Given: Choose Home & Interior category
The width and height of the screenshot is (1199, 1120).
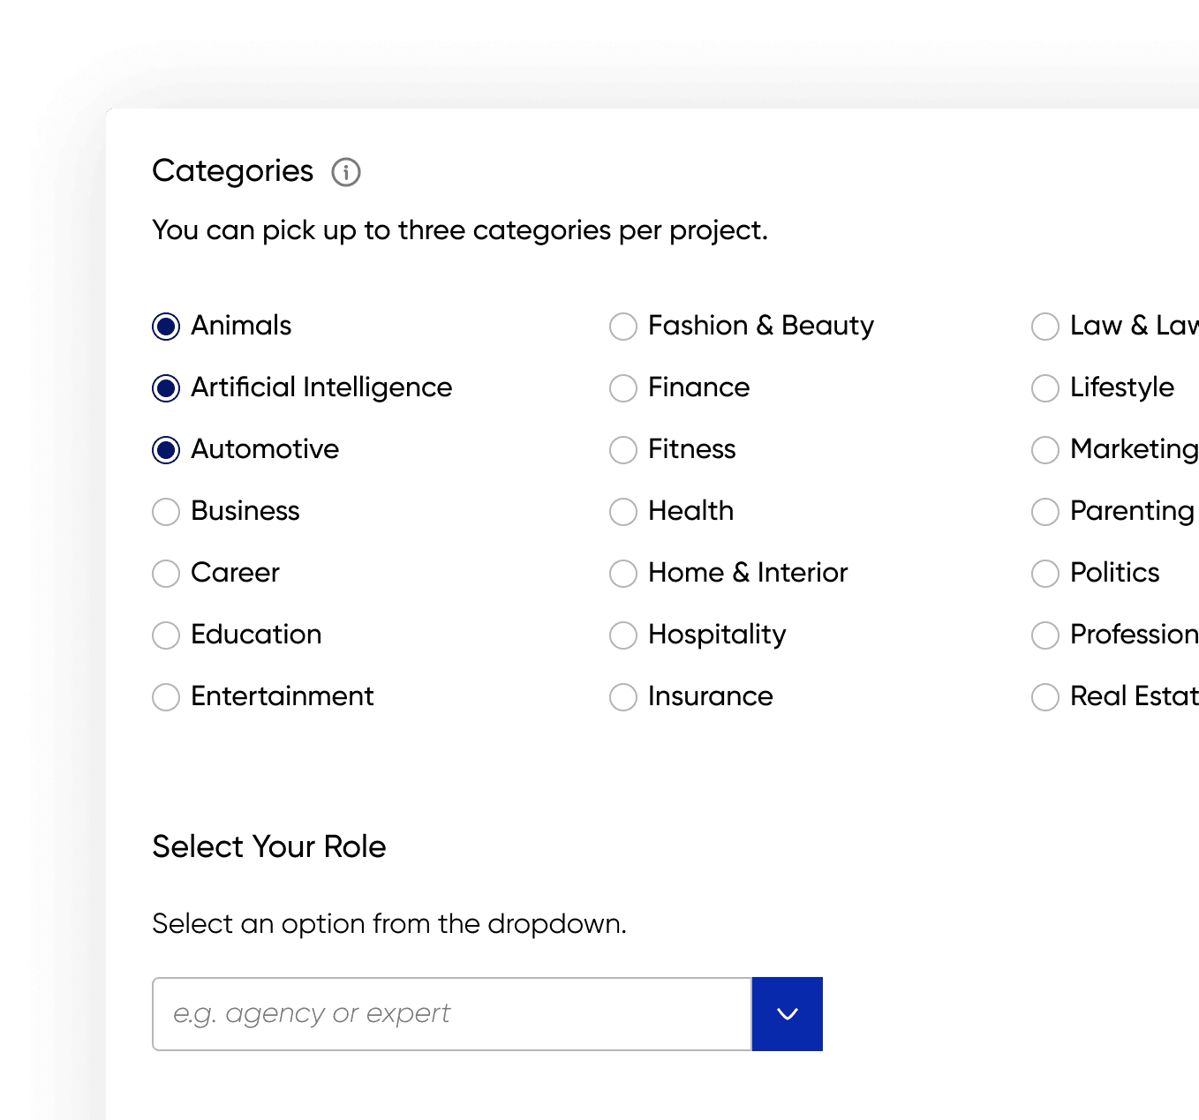Looking at the screenshot, I should click(x=623, y=574).
